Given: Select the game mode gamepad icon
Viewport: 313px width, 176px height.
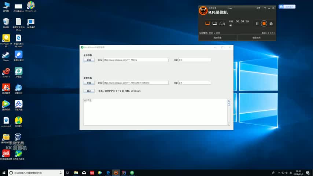Looking at the screenshot, I should (222, 23).
